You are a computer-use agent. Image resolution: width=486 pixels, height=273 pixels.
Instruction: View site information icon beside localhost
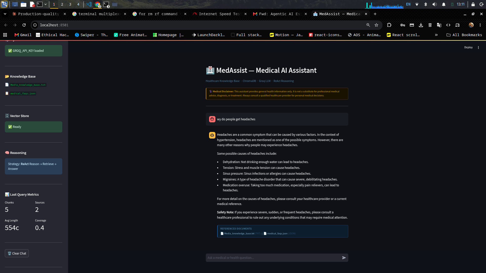[35, 25]
